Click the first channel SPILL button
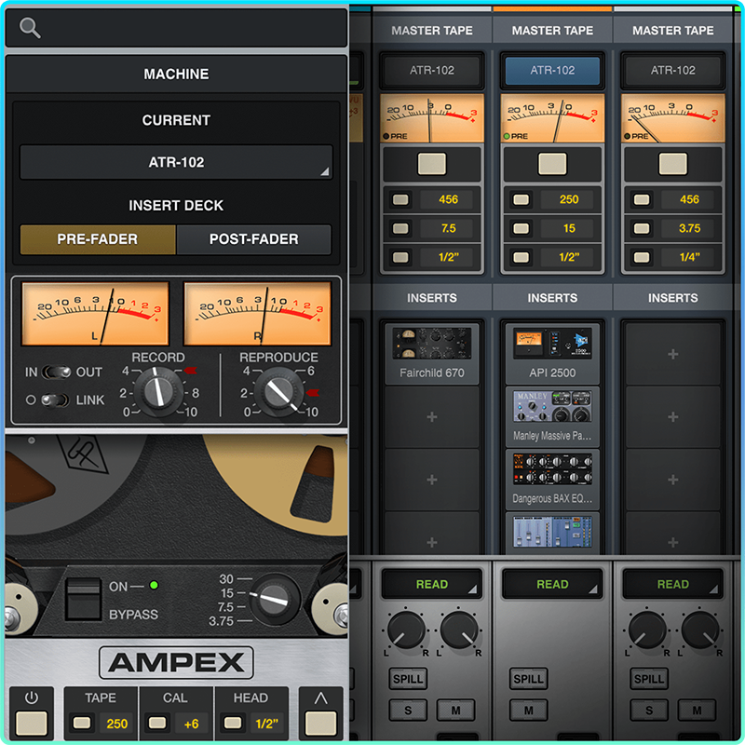 (408, 679)
